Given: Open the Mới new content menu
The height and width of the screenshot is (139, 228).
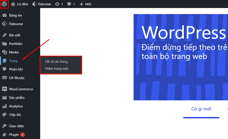Looking at the screenshot, I should [88, 4].
